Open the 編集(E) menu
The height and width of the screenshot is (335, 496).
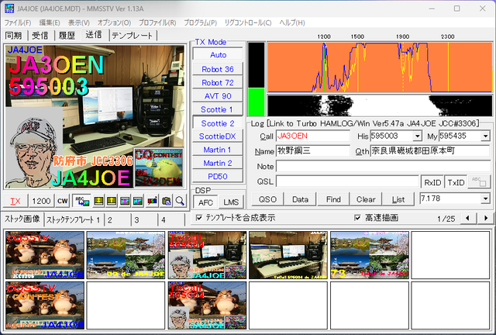pyautogui.click(x=50, y=22)
